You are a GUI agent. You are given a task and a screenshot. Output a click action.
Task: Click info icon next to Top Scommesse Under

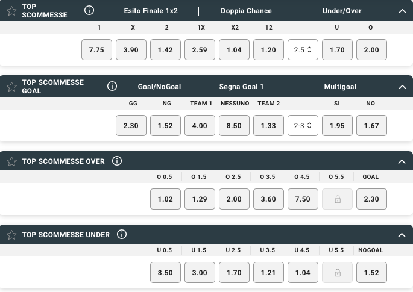[122, 235]
